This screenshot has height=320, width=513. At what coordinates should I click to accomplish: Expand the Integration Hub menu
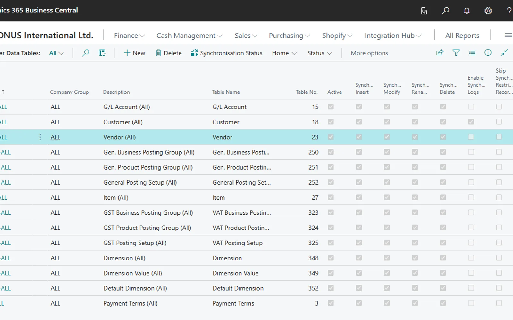[x=393, y=36]
